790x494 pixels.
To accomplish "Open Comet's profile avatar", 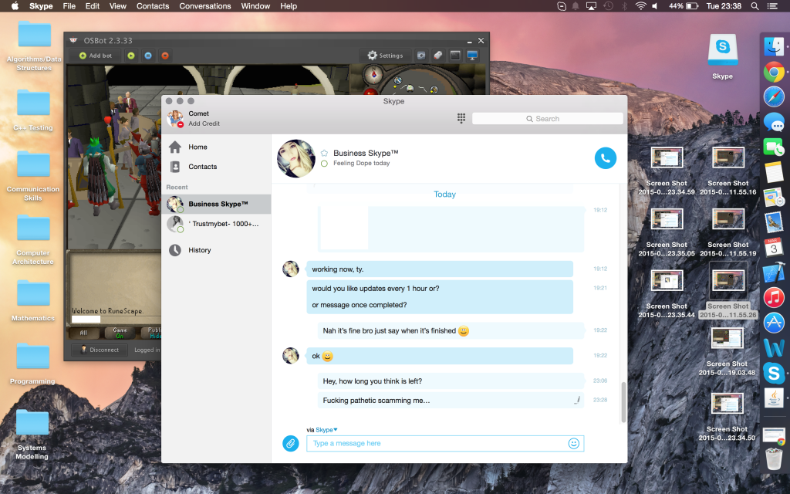I will [175, 118].
